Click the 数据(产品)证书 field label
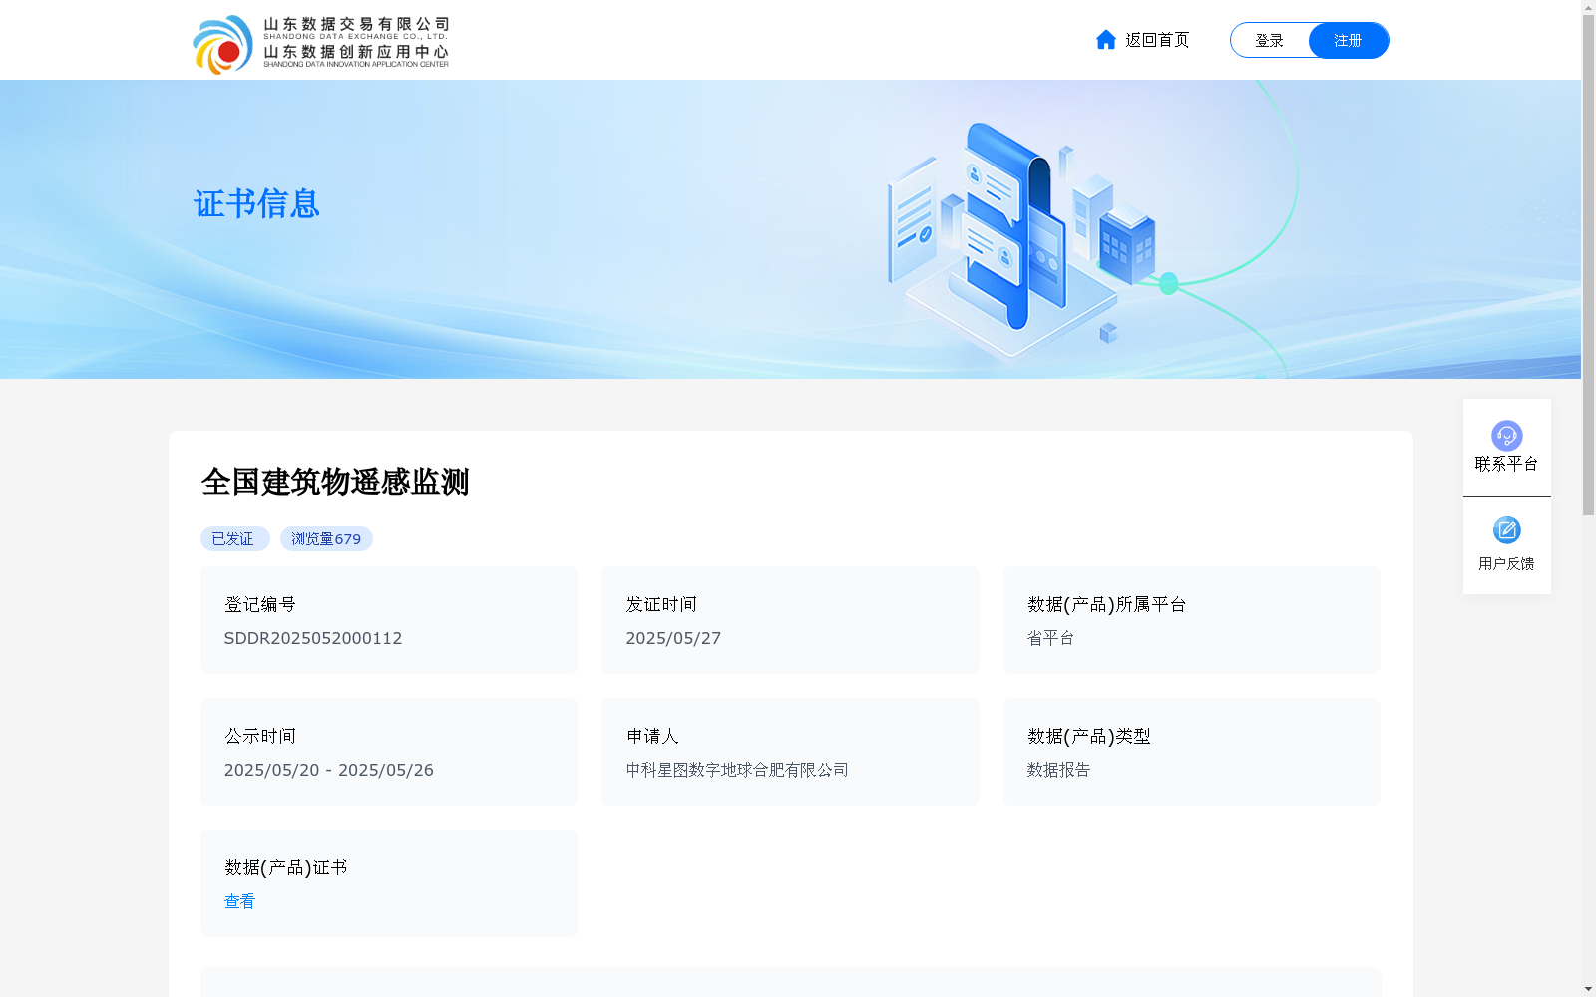The height and width of the screenshot is (997, 1596). (x=285, y=867)
